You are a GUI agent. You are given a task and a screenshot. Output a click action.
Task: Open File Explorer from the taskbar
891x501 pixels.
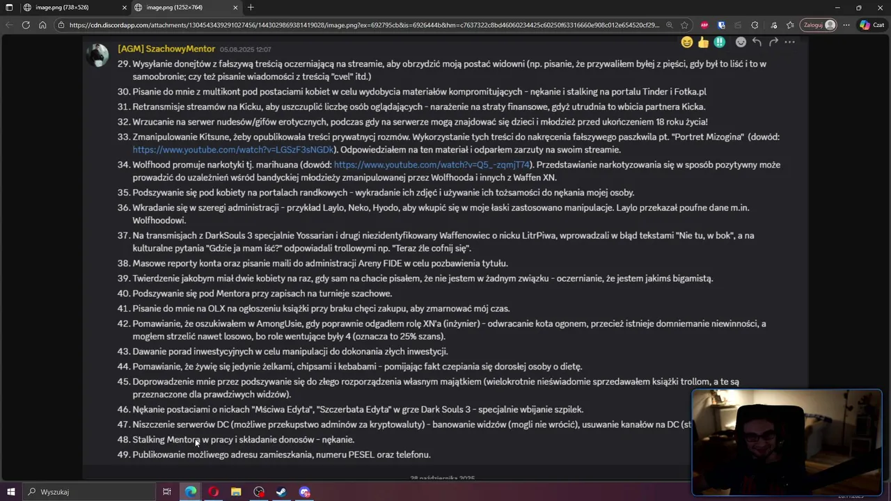pos(236,492)
